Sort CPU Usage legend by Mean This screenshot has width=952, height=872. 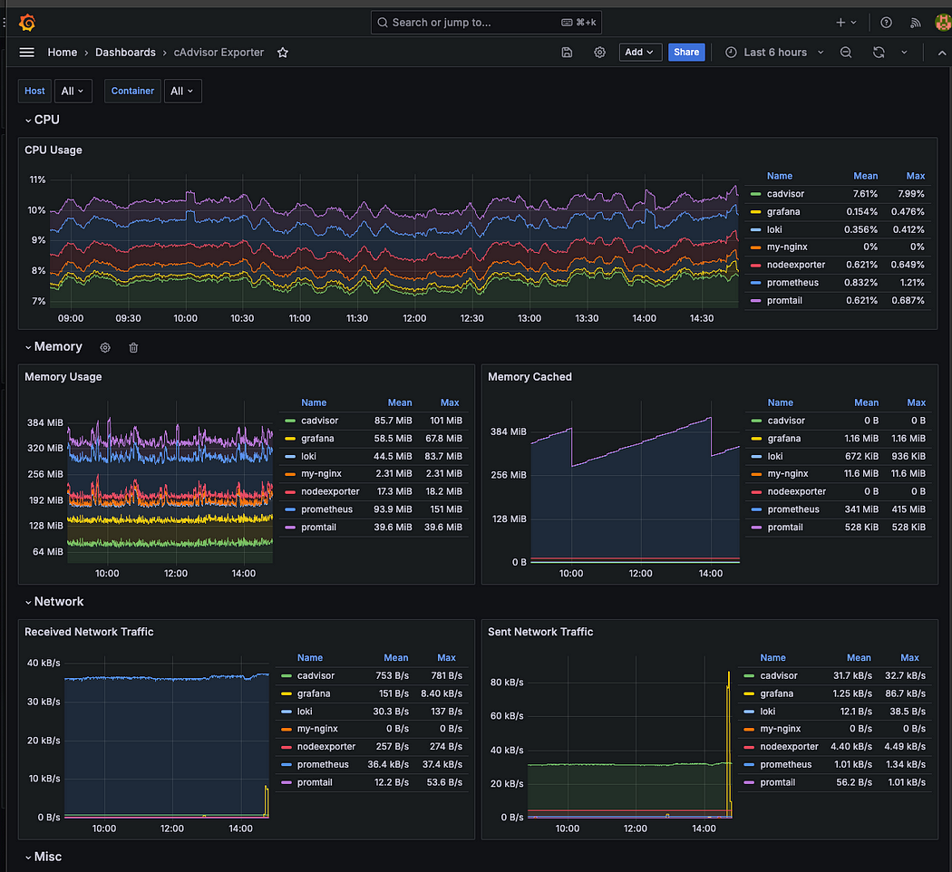[865, 176]
